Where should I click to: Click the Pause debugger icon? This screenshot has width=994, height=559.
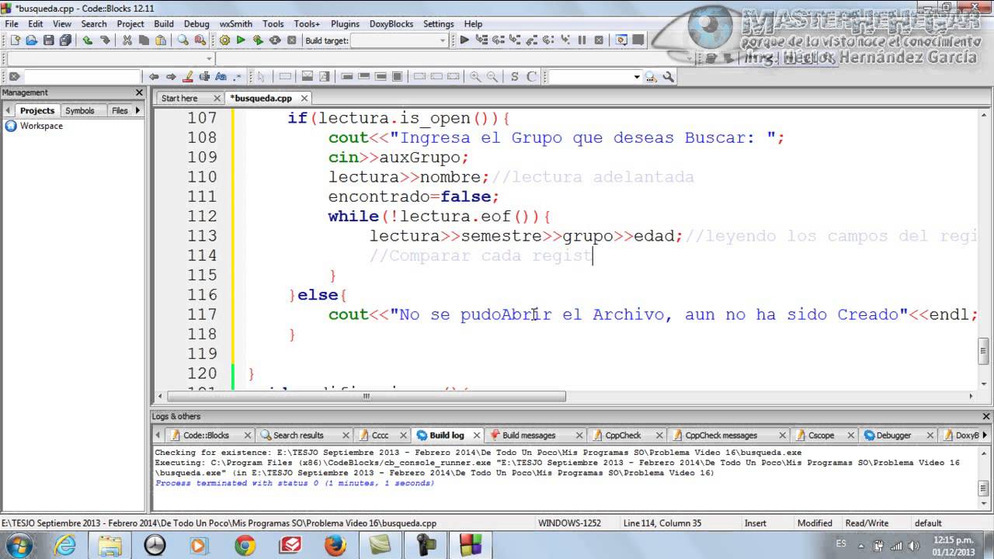pyautogui.click(x=582, y=40)
